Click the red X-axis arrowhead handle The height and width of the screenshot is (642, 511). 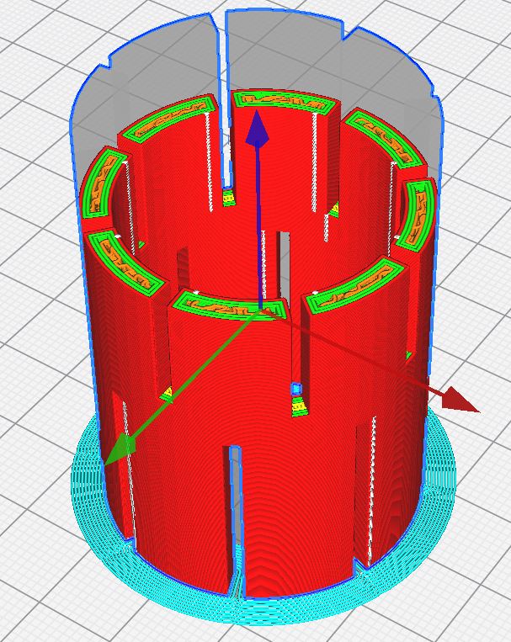click(x=460, y=398)
